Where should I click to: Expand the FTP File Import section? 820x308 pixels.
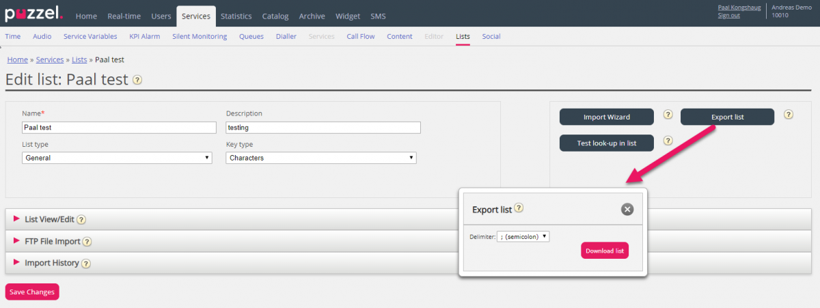click(52, 241)
